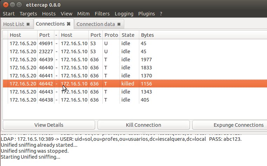Click the Kill Connection button
The image size is (267, 166).
click(x=143, y=125)
